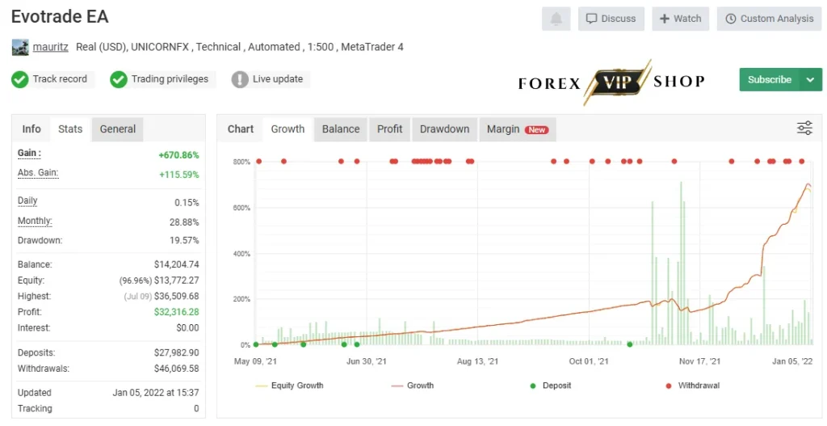Toggle the Withdrawal legend item
Image resolution: width=827 pixels, height=426 pixels.
692,386
